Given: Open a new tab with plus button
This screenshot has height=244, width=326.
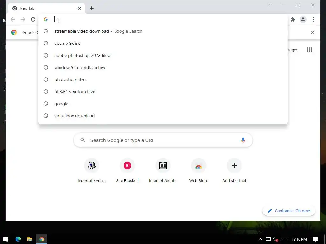Looking at the screenshot, I should point(92,8).
